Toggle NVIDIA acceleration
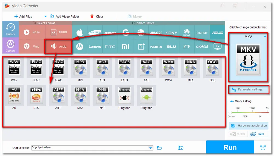274x156 pixels. [x=238, y=134]
